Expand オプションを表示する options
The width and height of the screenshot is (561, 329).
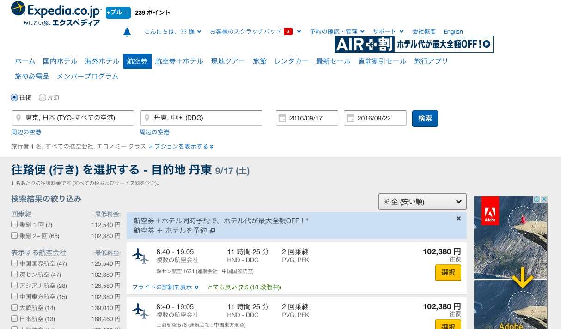pyautogui.click(x=181, y=146)
